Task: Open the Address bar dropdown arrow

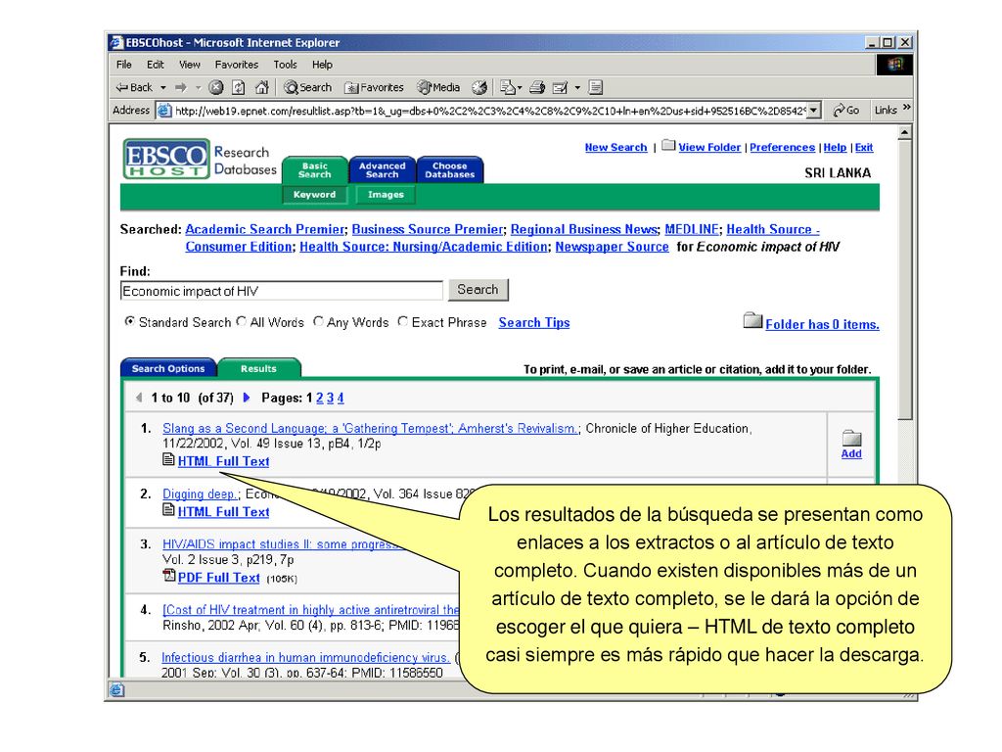Action: point(813,111)
